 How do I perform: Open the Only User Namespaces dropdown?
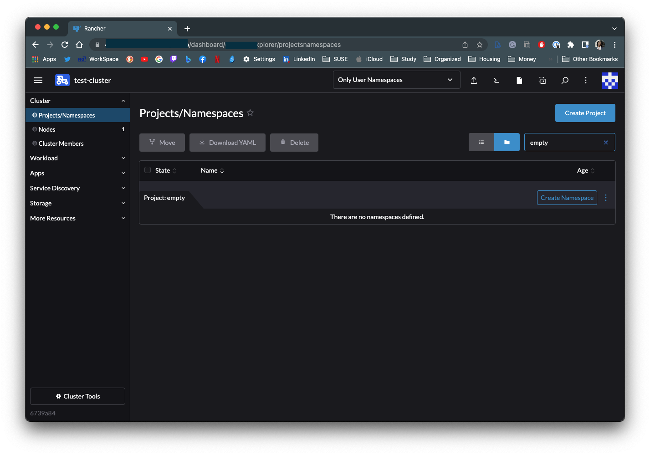396,80
